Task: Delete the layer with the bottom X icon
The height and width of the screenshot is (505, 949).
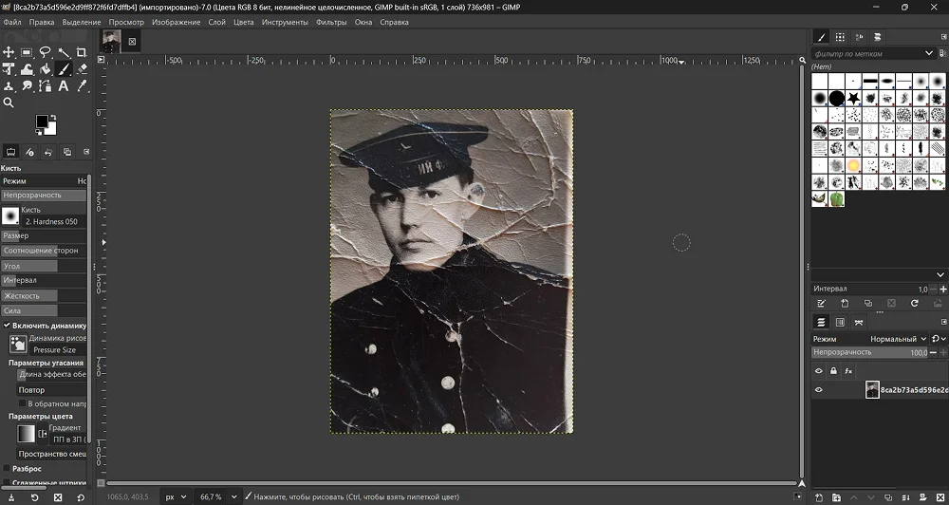Action: tap(941, 497)
